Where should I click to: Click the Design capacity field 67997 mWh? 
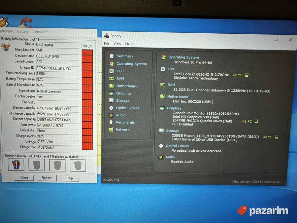point(57,108)
